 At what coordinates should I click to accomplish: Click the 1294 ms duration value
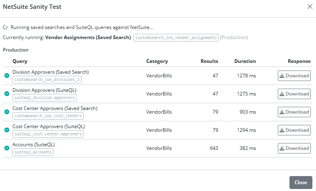point(246,130)
